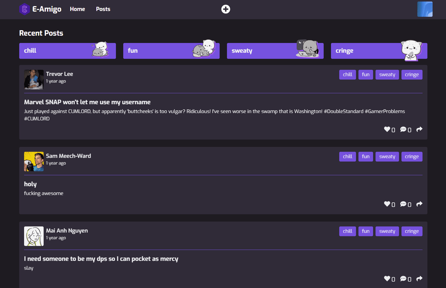Like Mai Anh Nguyen's post

click(387, 279)
